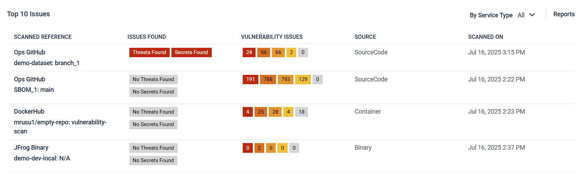Image resolution: width=581 pixels, height=176 pixels.
Task: Click the Threats Found red badge
Action: [150, 52]
